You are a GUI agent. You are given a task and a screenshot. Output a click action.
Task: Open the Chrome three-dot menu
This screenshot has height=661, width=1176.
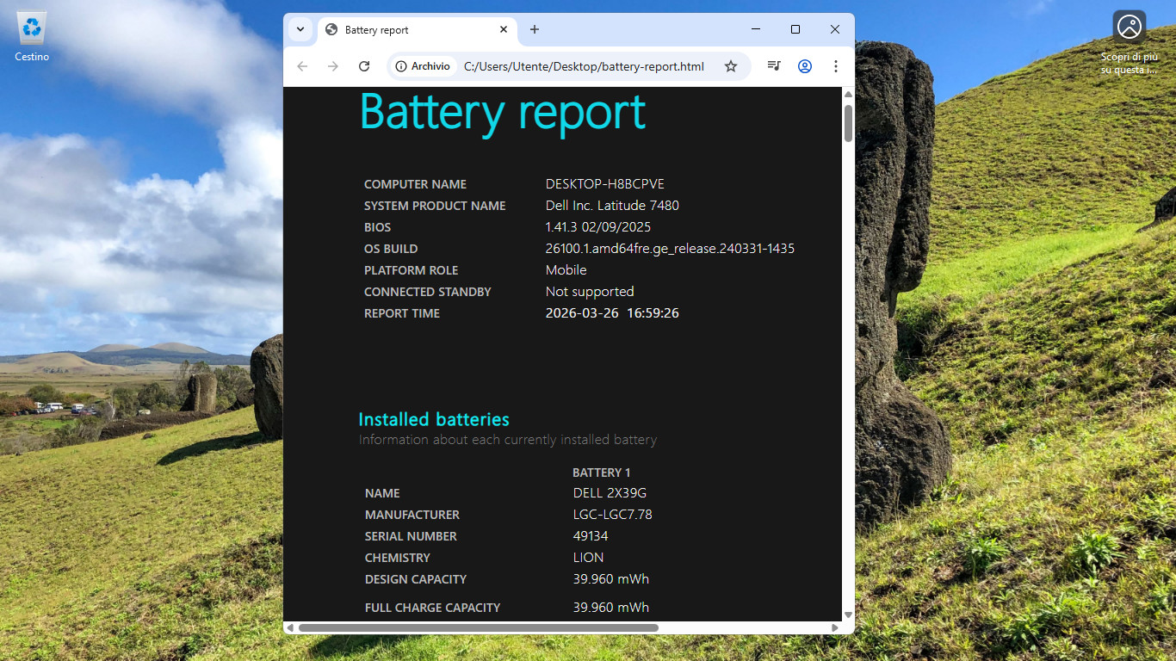coord(836,66)
